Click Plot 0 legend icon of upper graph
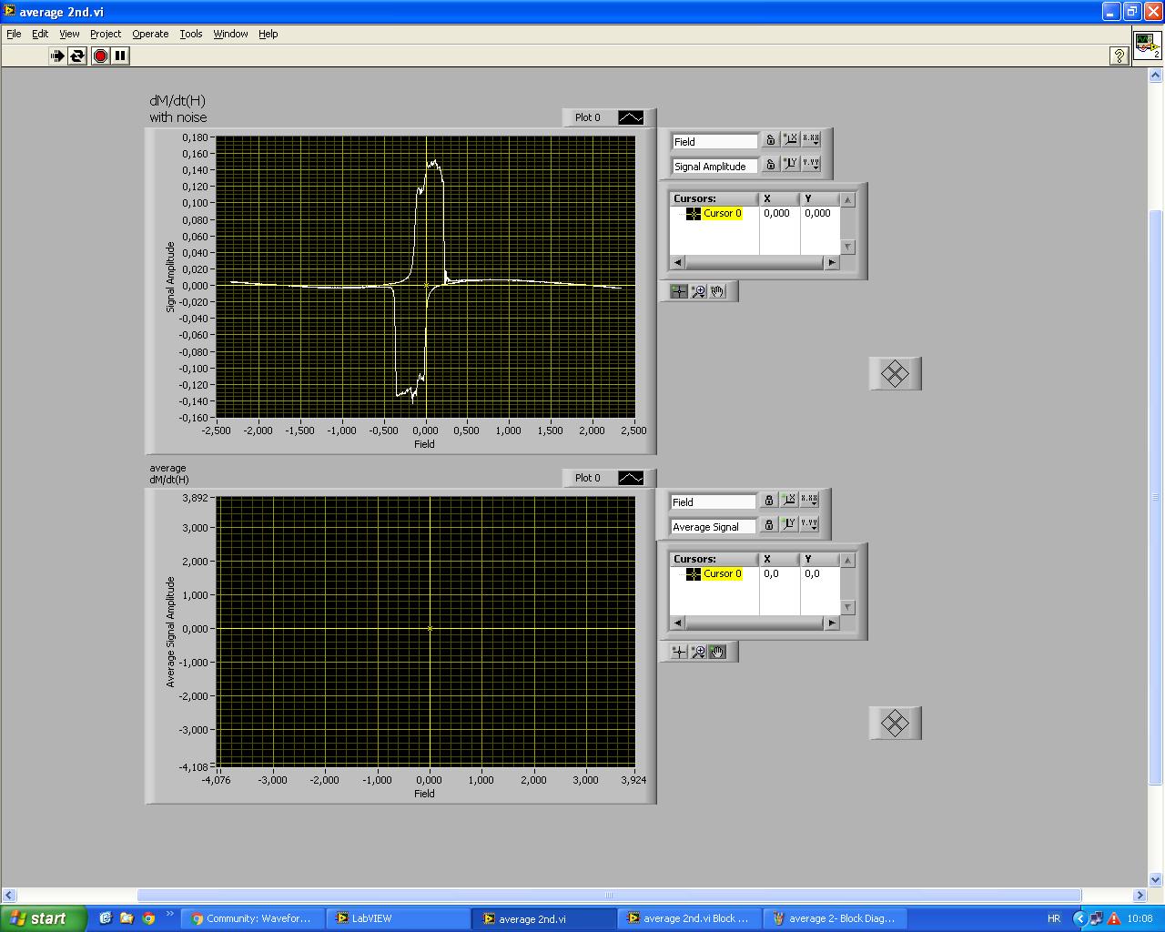The width and height of the screenshot is (1165, 932). click(631, 117)
